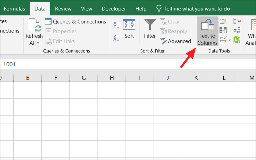Image resolution: width=256 pixels, height=160 pixels.
Task: Select the Data ribbon tab
Action: point(40,9)
